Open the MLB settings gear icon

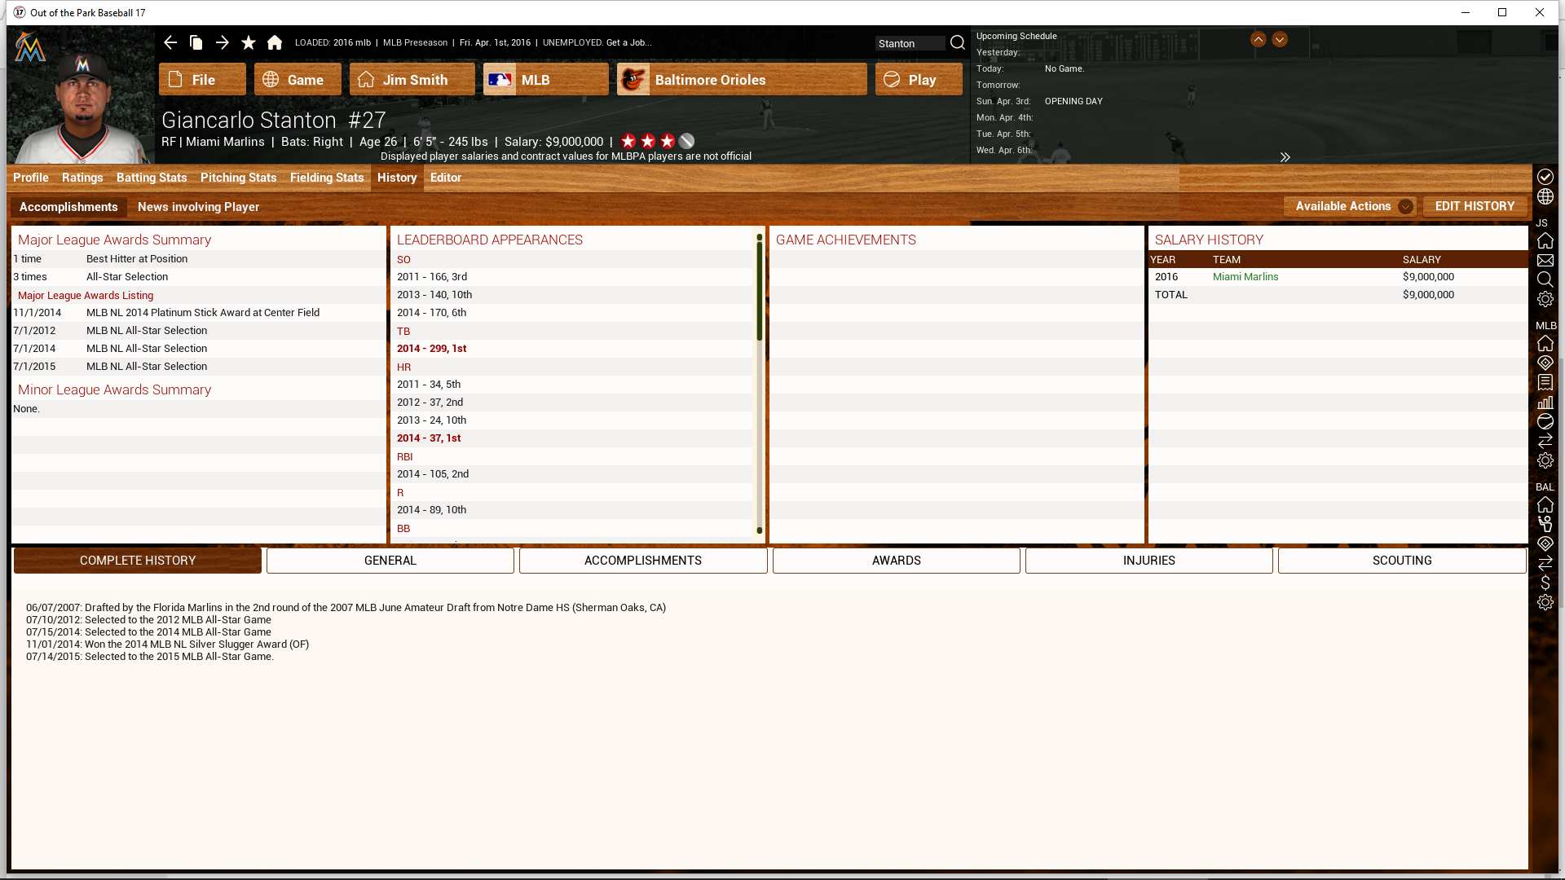click(x=1545, y=460)
